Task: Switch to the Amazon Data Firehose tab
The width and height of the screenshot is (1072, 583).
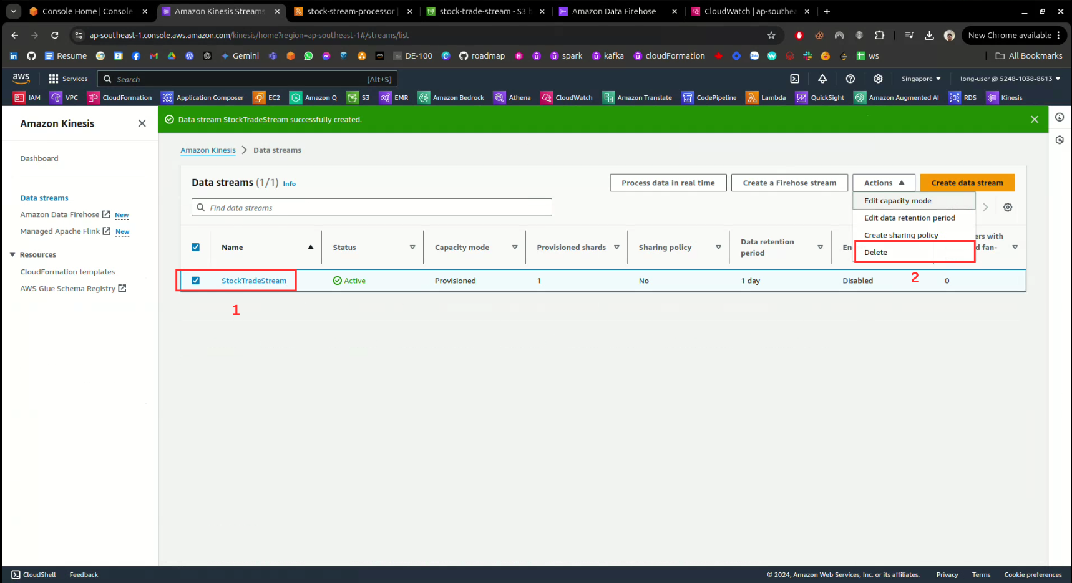Action: point(613,11)
